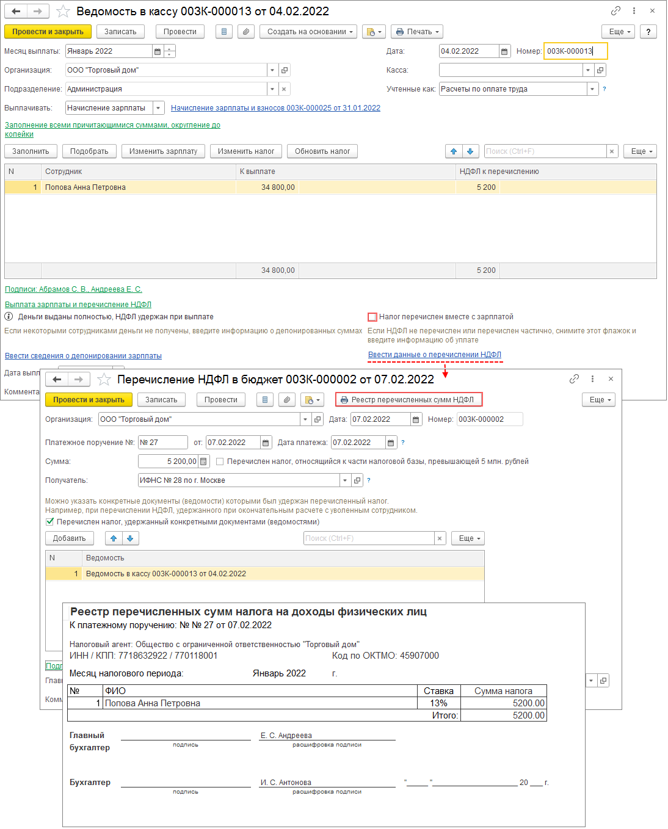Screen dimensions: 668x829
Task: Uncheck Перечислен налог, удержанный конкретными документами
Action: (x=50, y=522)
